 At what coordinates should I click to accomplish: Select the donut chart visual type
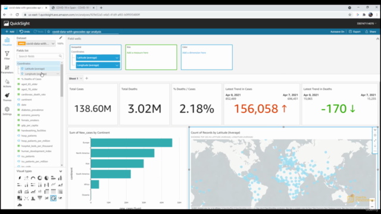click(x=40, y=178)
